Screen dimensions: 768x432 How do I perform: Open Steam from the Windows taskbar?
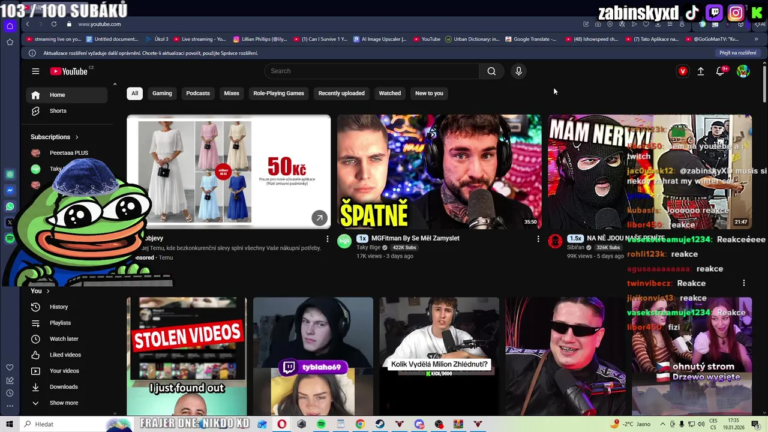coord(380,424)
